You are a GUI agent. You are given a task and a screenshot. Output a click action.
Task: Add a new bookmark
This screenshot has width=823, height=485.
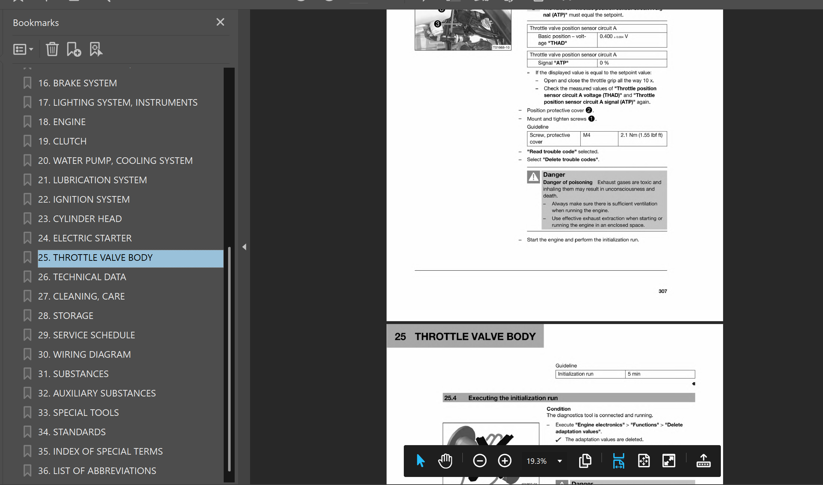click(x=74, y=49)
